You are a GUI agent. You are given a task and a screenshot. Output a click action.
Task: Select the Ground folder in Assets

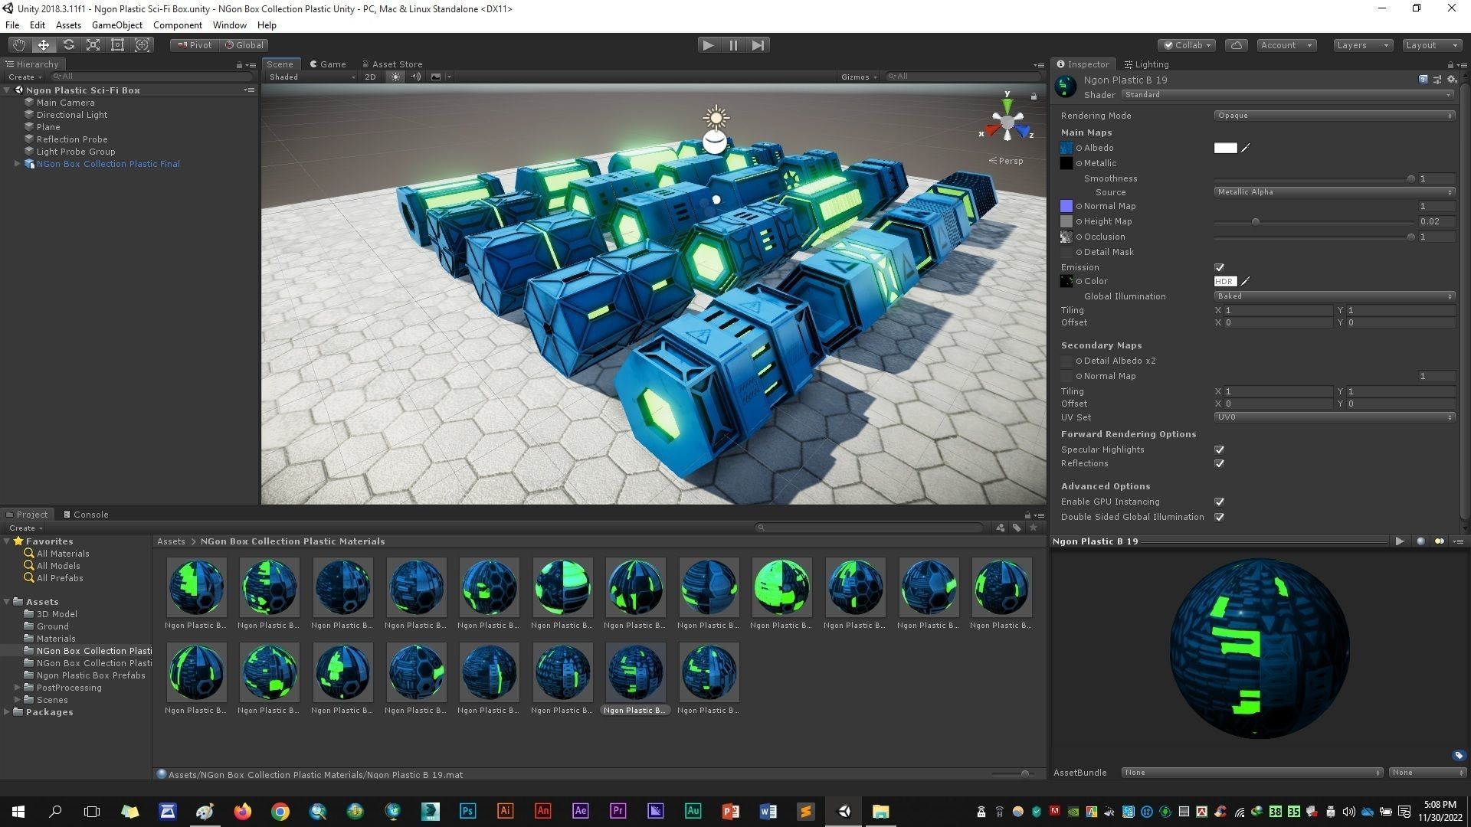coord(52,626)
